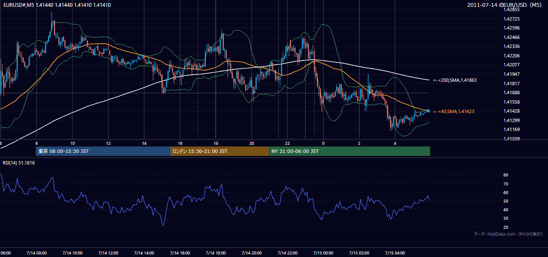This screenshot has height=257, width=548.
Task: Click price level 1.41817 on the axis
Action: [x=511, y=83]
